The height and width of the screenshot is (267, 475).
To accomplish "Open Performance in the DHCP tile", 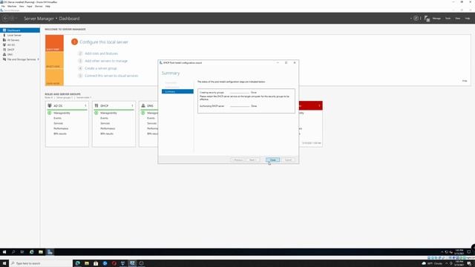I will point(108,128).
